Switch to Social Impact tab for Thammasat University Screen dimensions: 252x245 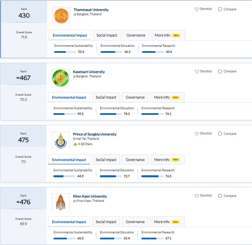click(x=107, y=35)
